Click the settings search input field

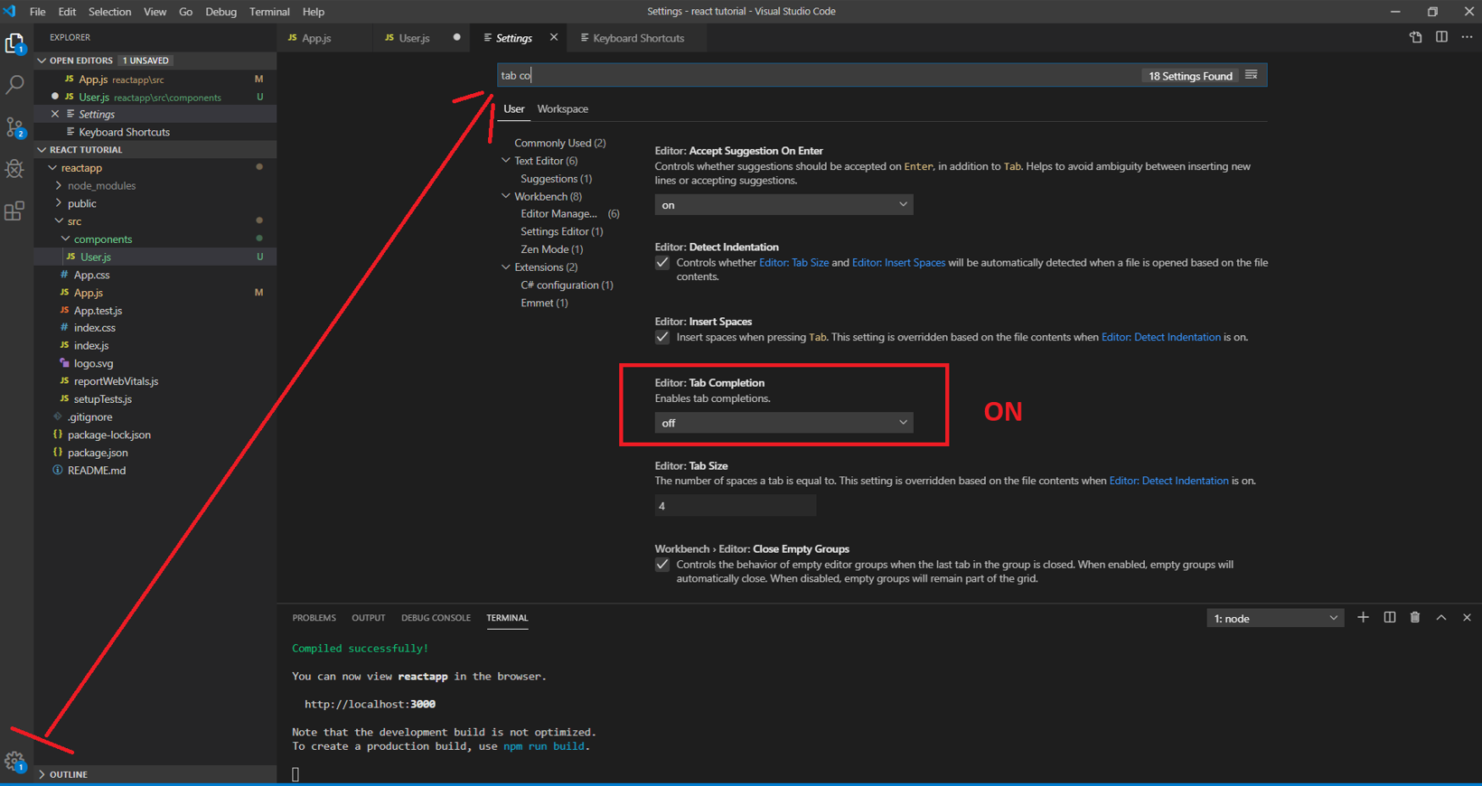(x=813, y=76)
